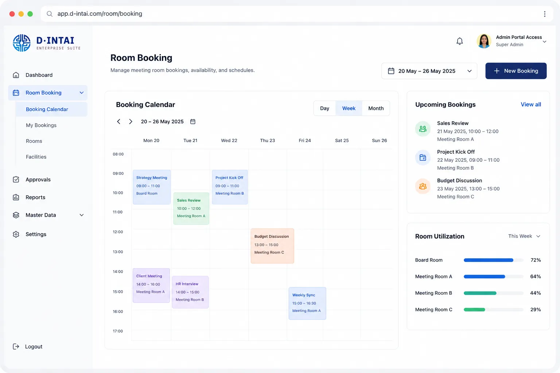Click the 72% Board Room value
The height and width of the screenshot is (373, 560).
coord(536,260)
